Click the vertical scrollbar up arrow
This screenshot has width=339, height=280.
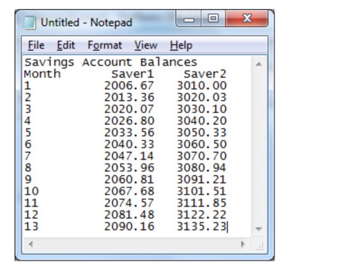tap(259, 64)
